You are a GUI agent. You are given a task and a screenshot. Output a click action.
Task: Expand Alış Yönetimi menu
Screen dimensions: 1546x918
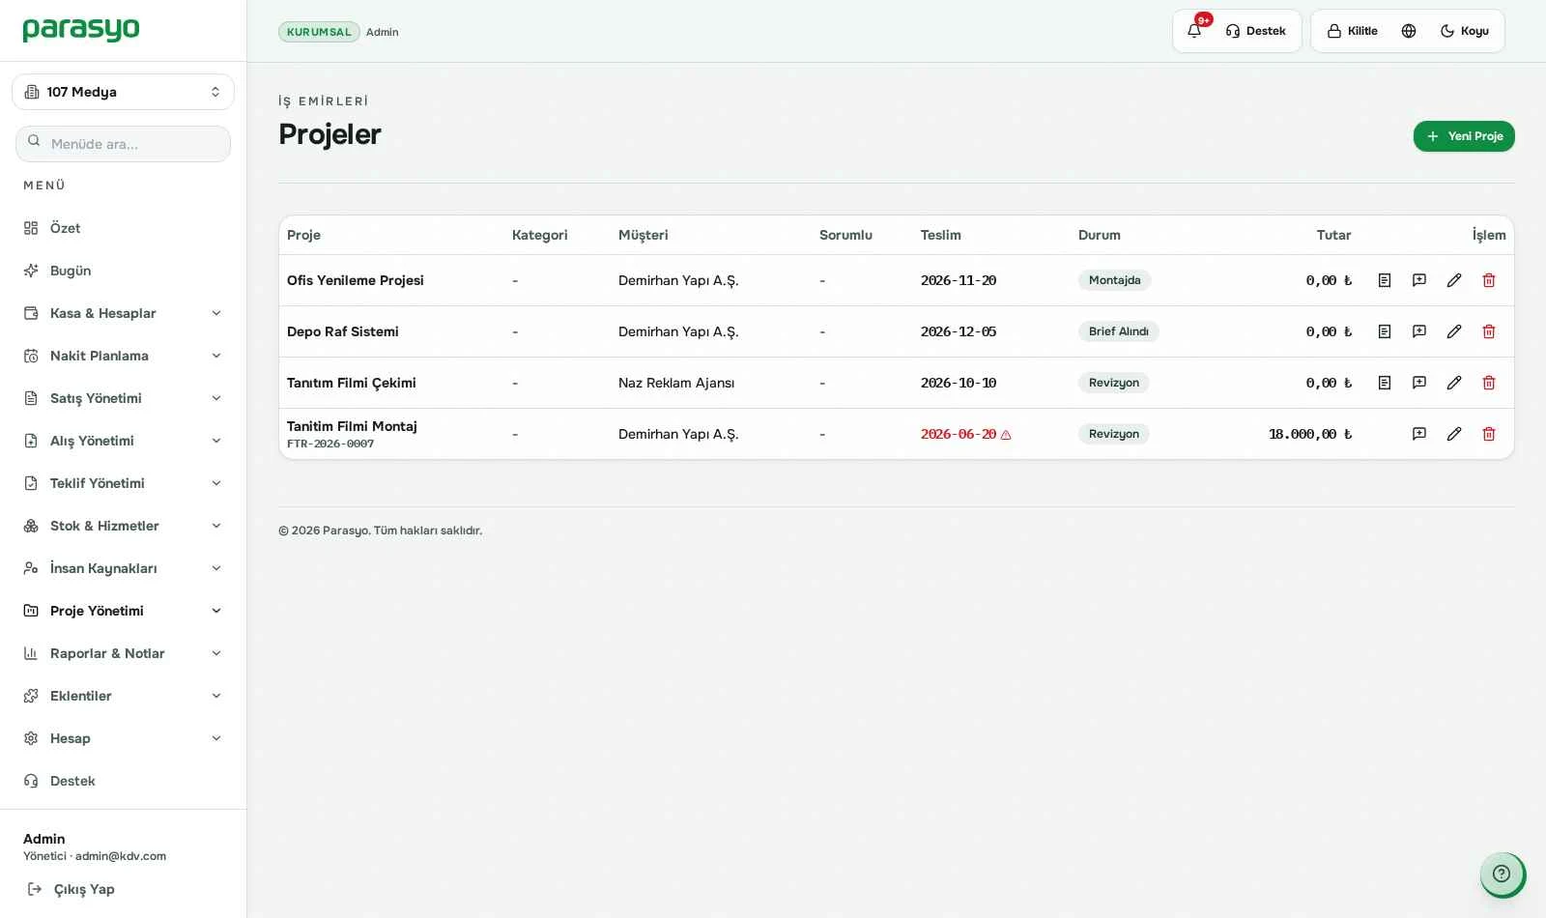pyautogui.click(x=123, y=441)
